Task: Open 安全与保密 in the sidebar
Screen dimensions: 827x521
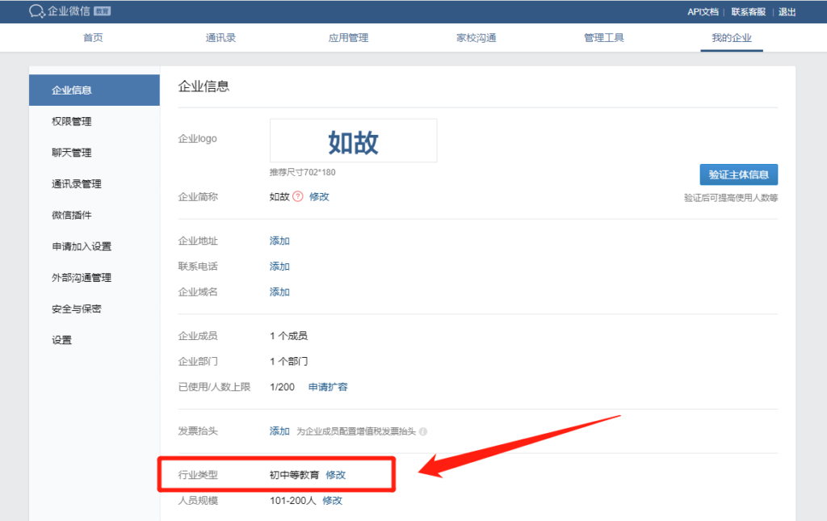Action: (77, 309)
